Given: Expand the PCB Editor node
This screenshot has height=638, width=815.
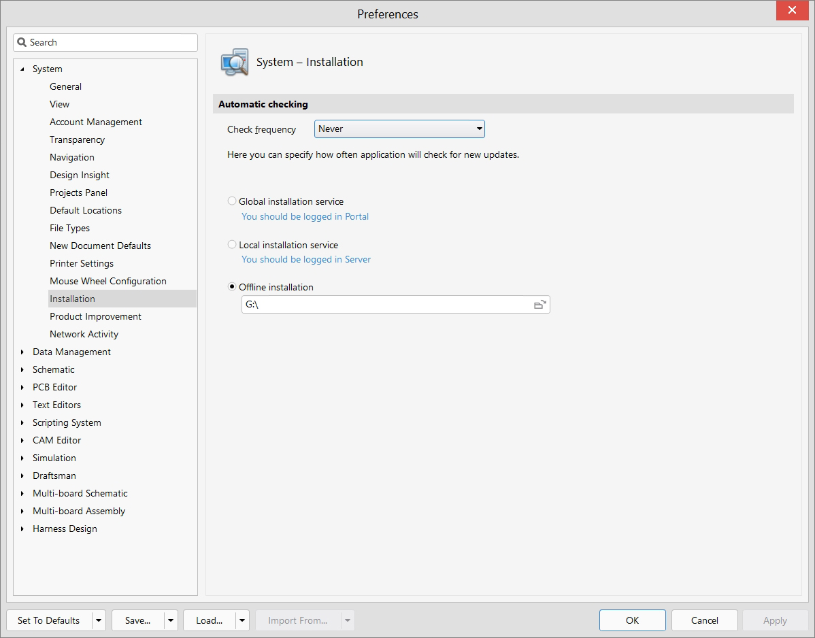Looking at the screenshot, I should pyautogui.click(x=22, y=387).
